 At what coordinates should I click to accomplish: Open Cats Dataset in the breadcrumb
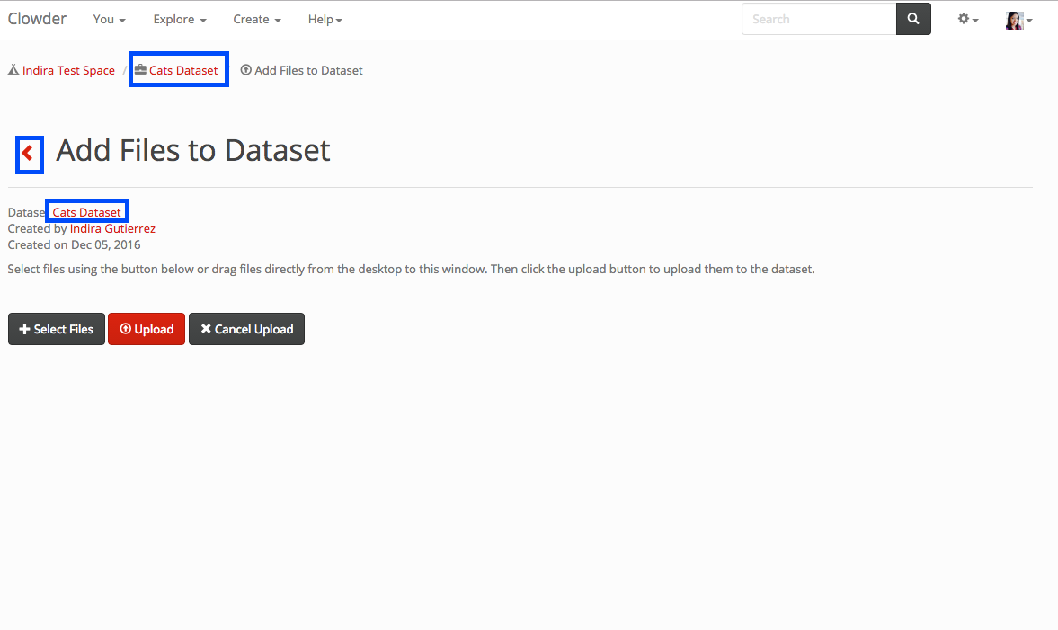(x=183, y=70)
